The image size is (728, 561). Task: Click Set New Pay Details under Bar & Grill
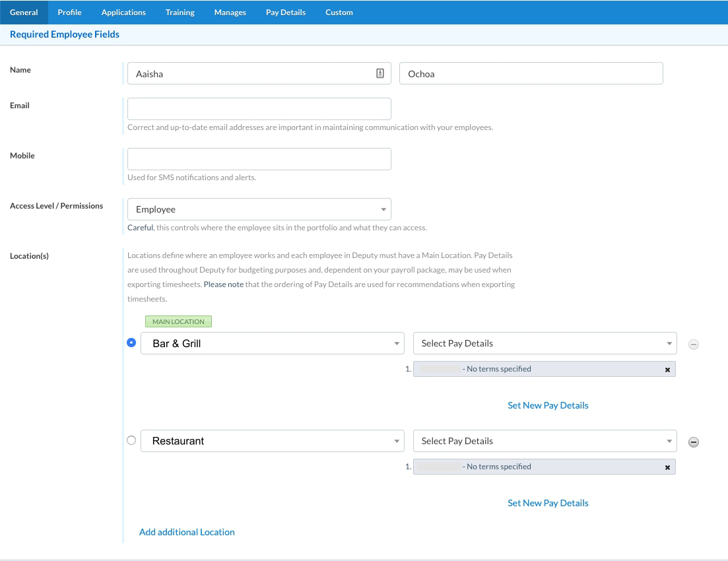tap(548, 405)
